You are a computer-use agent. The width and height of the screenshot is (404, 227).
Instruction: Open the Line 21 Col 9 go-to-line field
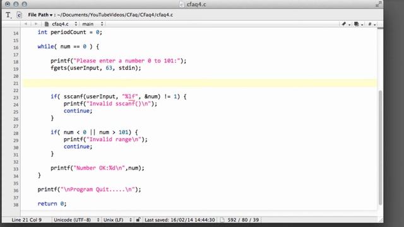point(27,220)
